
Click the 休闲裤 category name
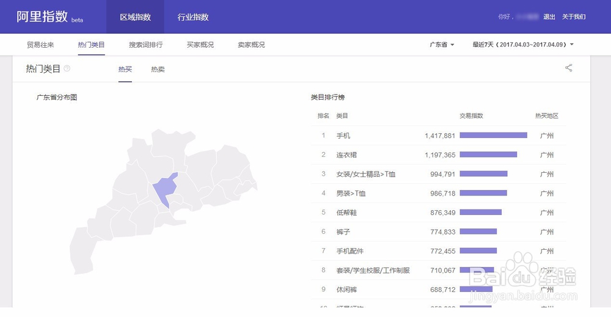tap(346, 290)
